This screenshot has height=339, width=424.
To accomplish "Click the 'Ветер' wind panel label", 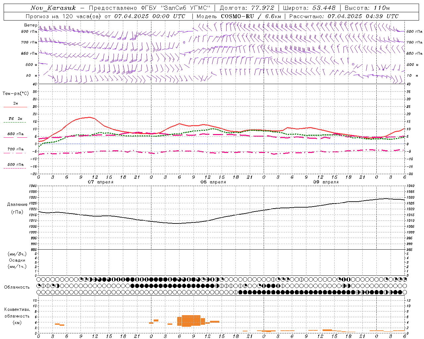I will [x=30, y=25].
